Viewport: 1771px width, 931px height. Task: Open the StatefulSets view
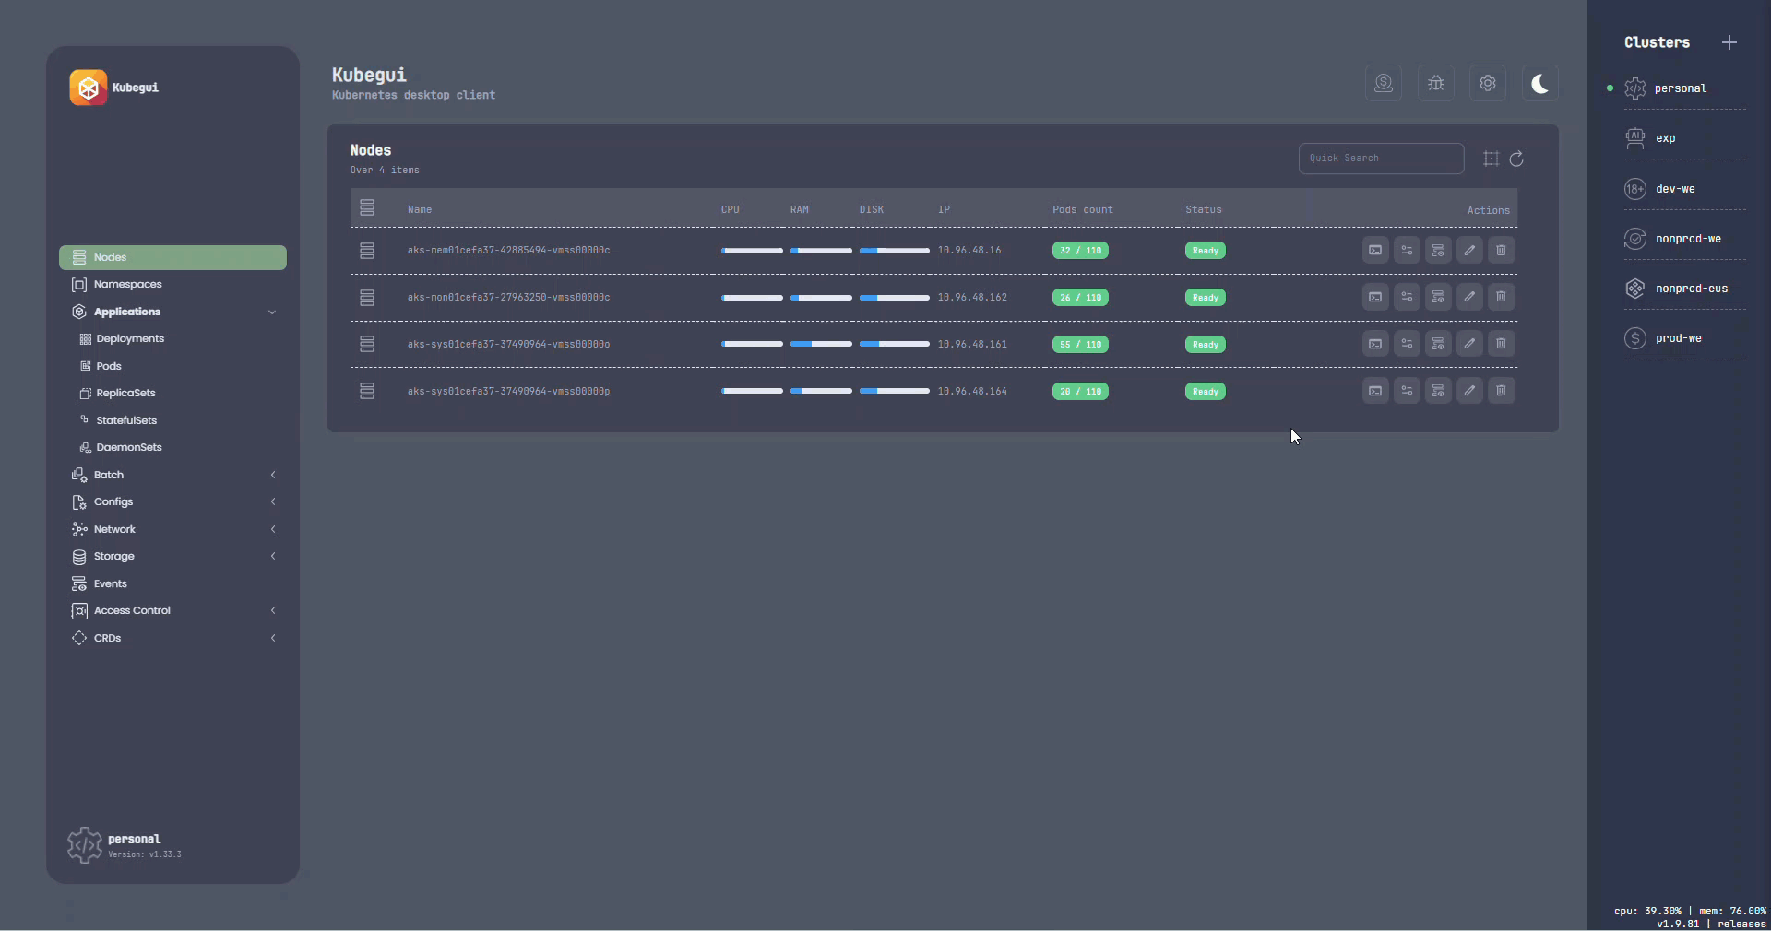pyautogui.click(x=125, y=420)
